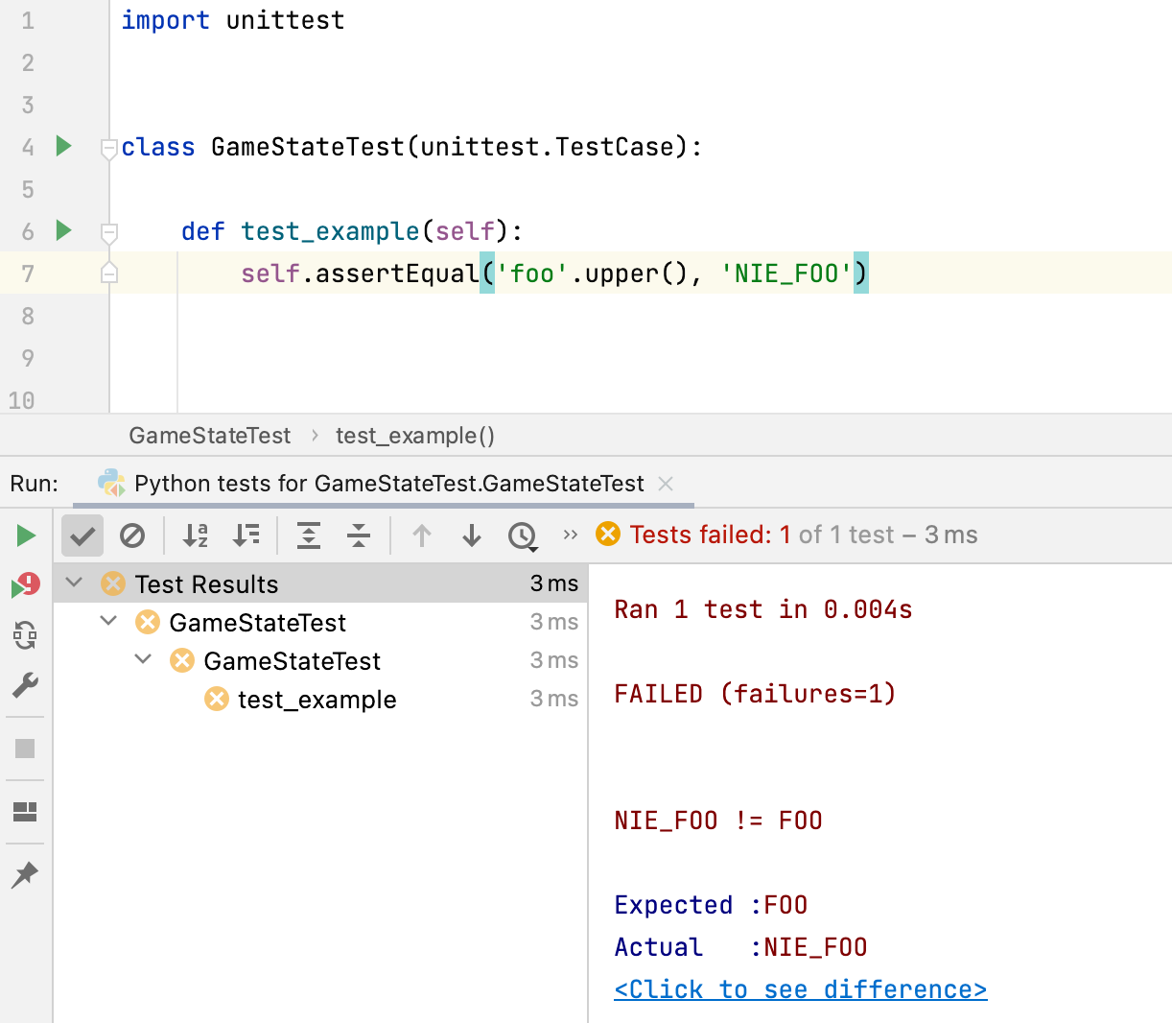The height and width of the screenshot is (1023, 1172).
Task: Jump to next failed test arrow
Action: [x=472, y=535]
